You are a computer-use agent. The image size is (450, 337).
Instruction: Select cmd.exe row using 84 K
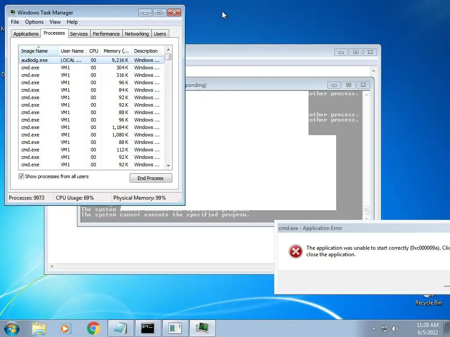coord(91,90)
